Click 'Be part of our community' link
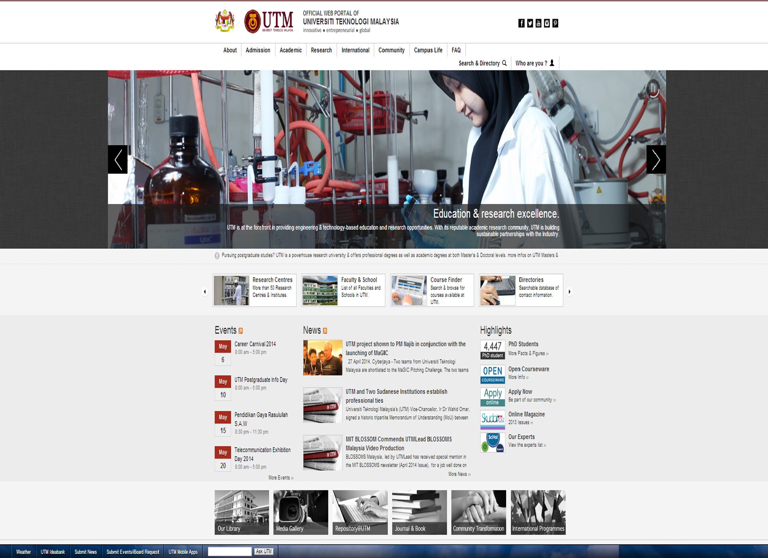This screenshot has width=768, height=558. pyautogui.click(x=532, y=400)
